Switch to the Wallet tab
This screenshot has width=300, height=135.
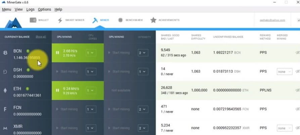tap(39, 20)
